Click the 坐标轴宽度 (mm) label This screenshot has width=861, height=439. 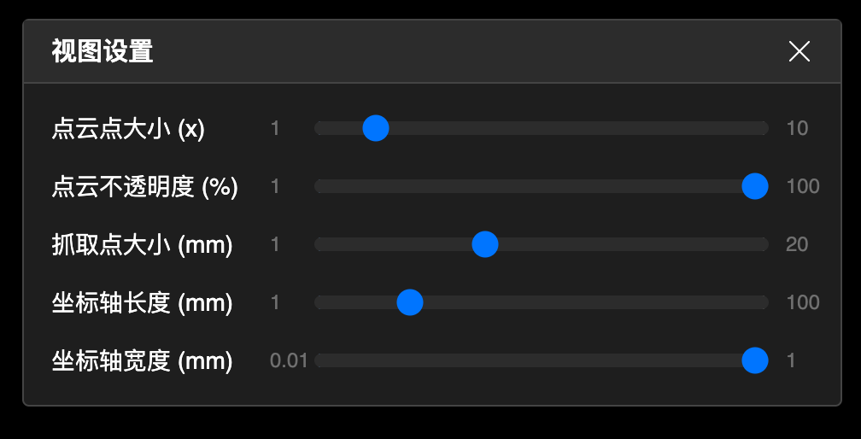pyautogui.click(x=142, y=360)
